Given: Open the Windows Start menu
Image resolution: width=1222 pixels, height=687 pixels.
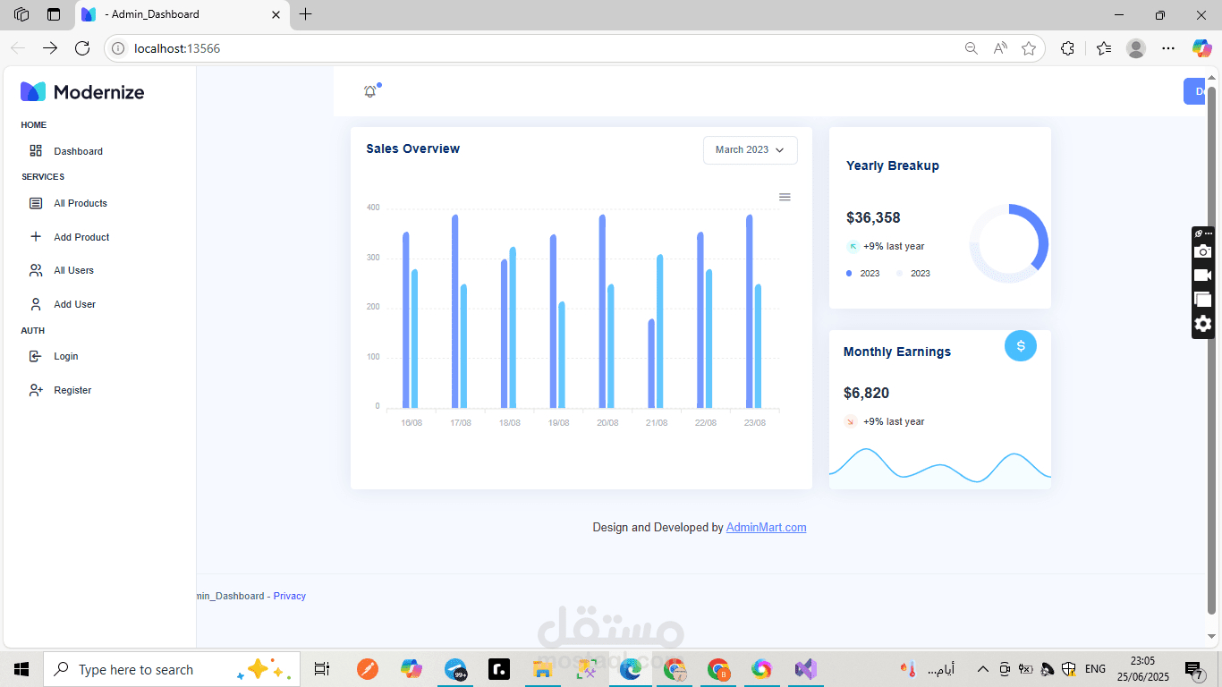Looking at the screenshot, I should click(21, 669).
